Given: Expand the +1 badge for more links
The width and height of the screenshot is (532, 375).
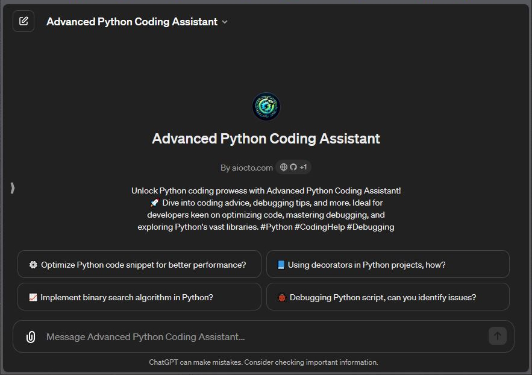Looking at the screenshot, I should tap(304, 168).
